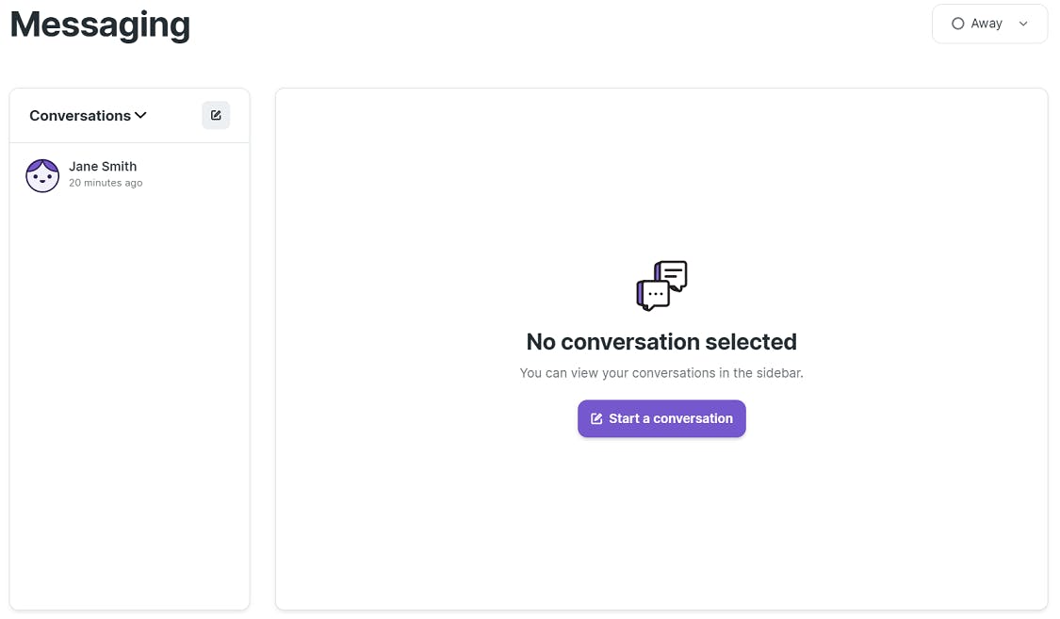1060x619 pixels.
Task: Click the Start a conversation button
Action: pyautogui.click(x=661, y=418)
